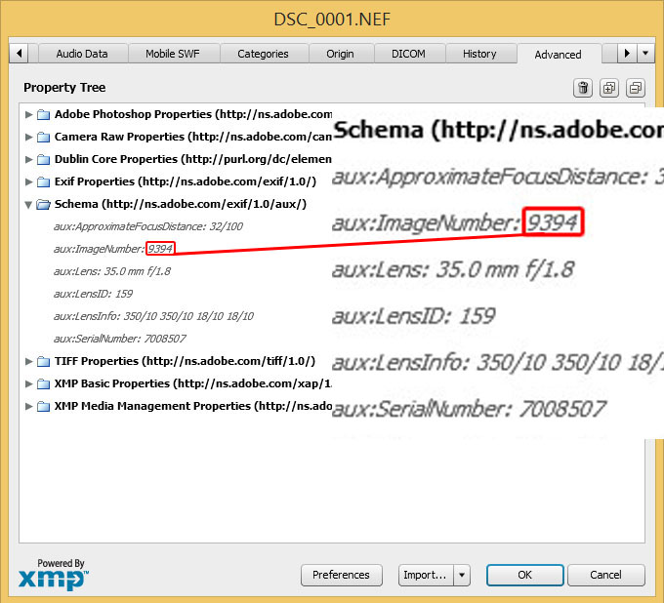This screenshot has height=603, width=664.
Task: Select the aux:LensID: 159 entry
Action: coord(94,294)
